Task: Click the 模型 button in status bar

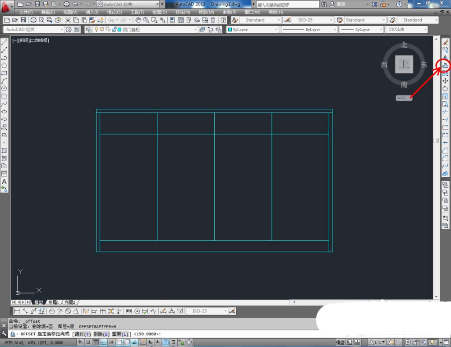Action: tap(340, 342)
